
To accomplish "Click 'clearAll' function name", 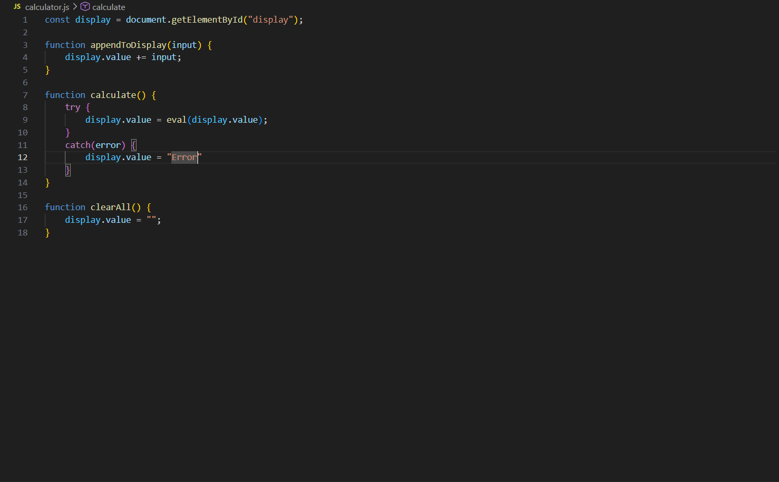I will tap(111, 208).
